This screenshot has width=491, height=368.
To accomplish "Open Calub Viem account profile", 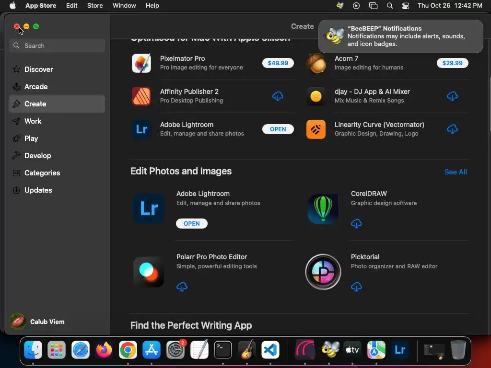I will pos(37,322).
